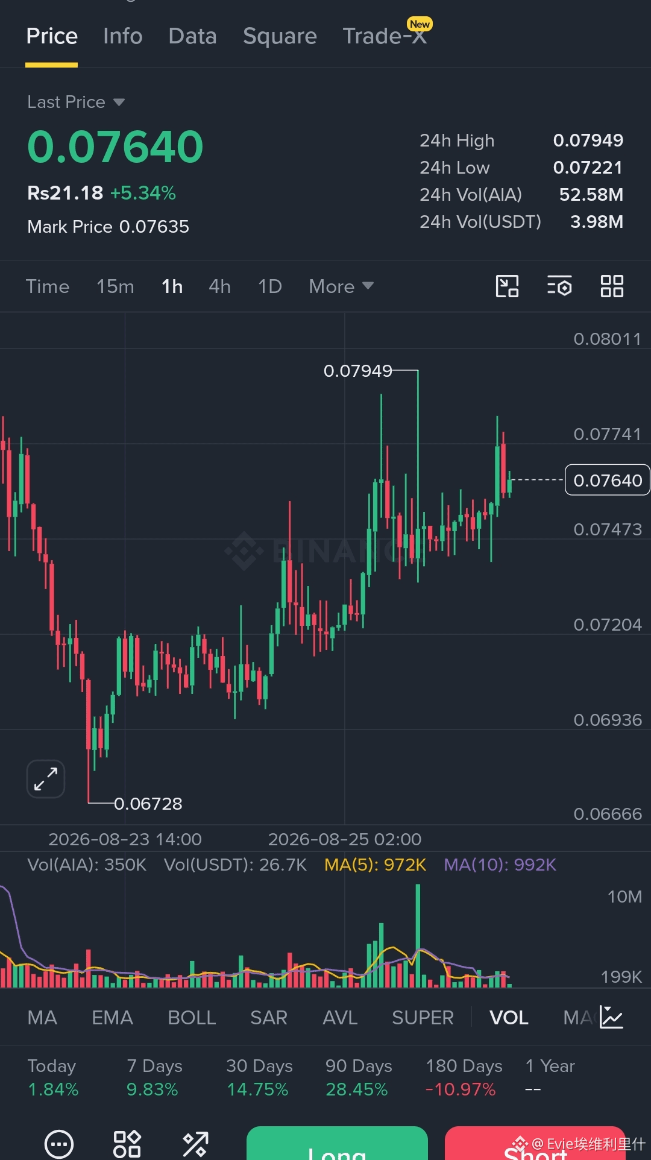Tap the Mark Price 0.07635 text
Image resolution: width=651 pixels, height=1160 pixels.
point(108,227)
